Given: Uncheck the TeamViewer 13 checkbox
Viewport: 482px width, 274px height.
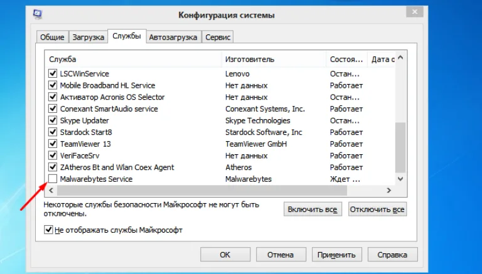Looking at the screenshot, I should (x=53, y=144).
